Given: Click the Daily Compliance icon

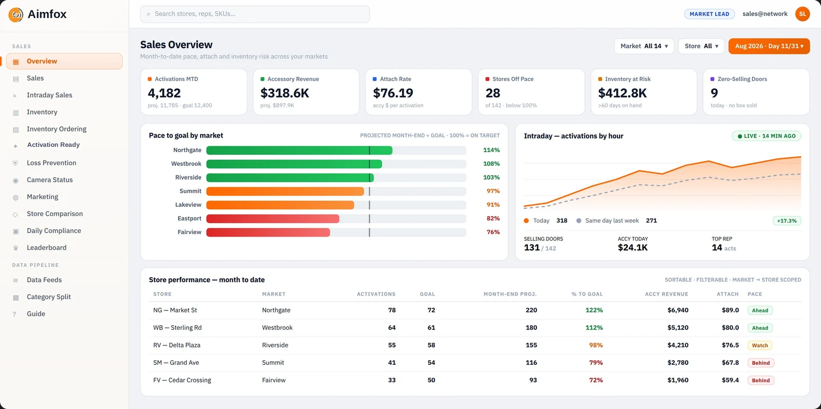Looking at the screenshot, I should tap(16, 231).
